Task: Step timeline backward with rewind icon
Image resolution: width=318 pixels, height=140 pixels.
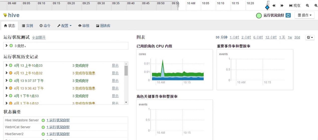Action: pyautogui.click(x=274, y=6)
